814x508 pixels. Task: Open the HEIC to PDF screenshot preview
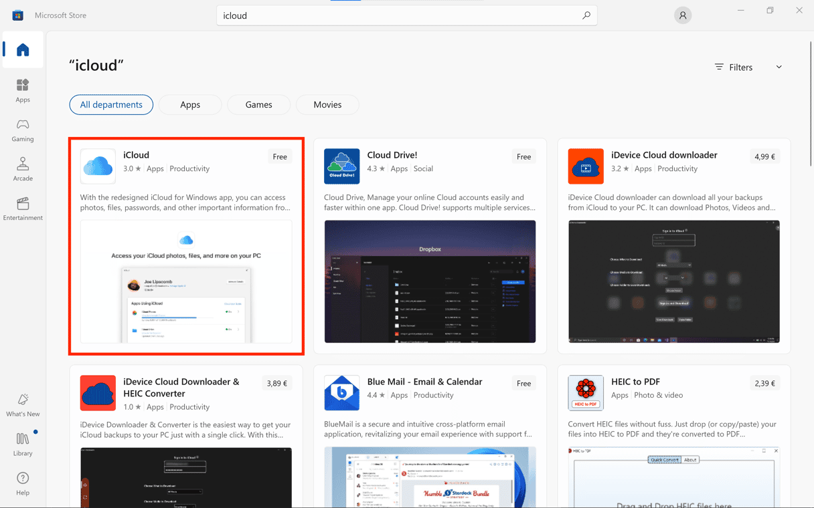[x=674, y=478]
